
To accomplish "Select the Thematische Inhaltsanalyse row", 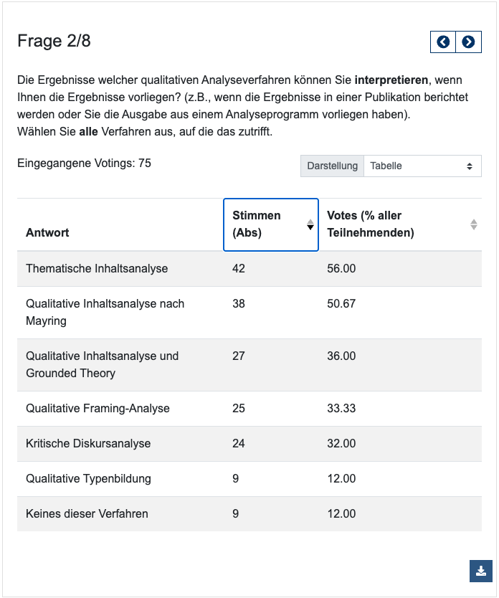I will pyautogui.click(x=97, y=269).
